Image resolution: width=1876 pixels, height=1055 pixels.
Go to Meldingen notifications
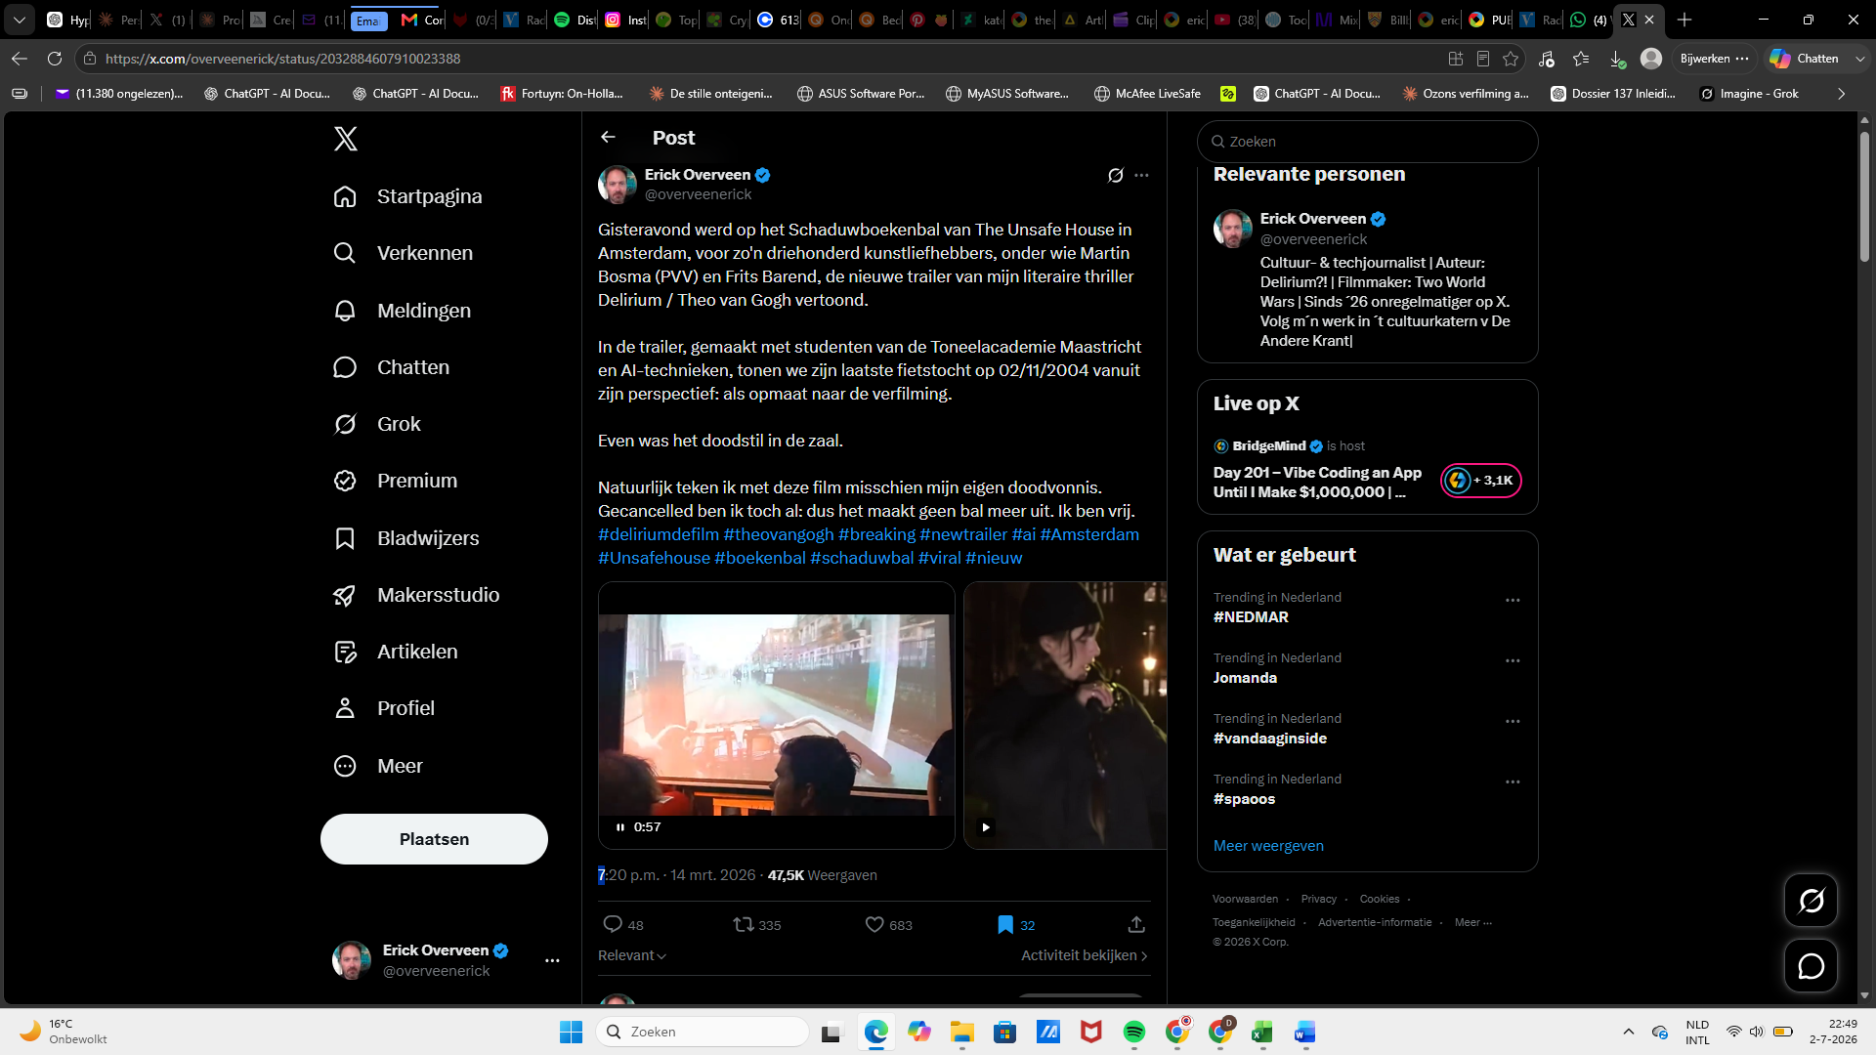(x=402, y=311)
